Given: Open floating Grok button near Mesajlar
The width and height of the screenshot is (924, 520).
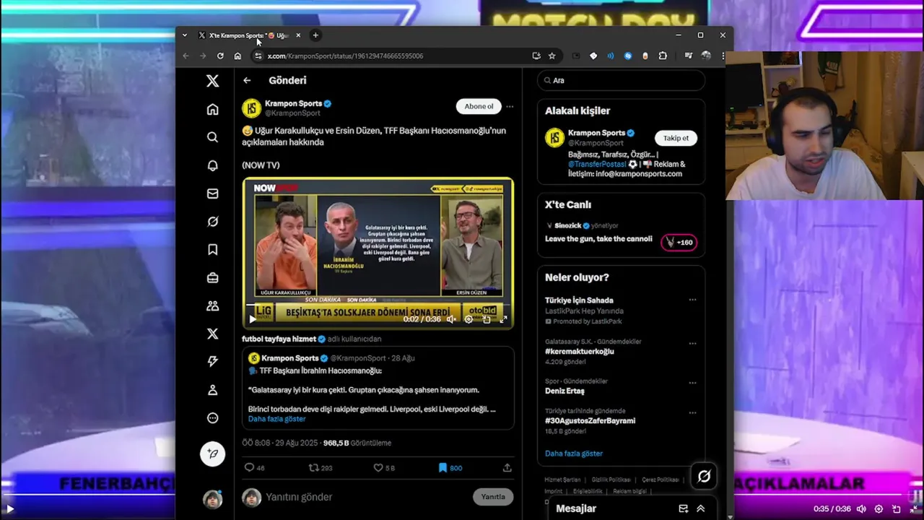Looking at the screenshot, I should click(x=704, y=476).
